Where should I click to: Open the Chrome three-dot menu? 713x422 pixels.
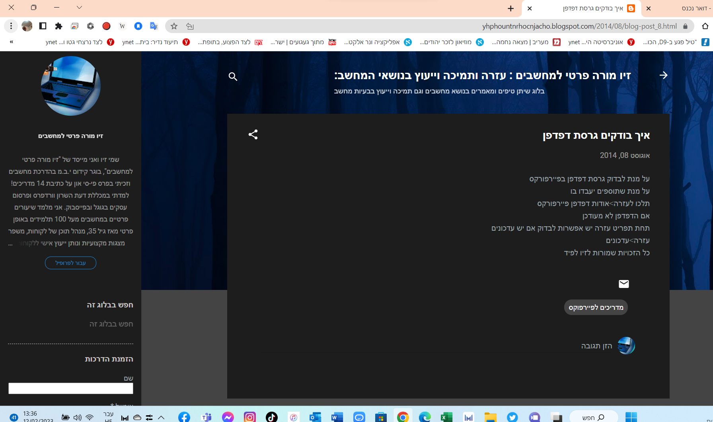click(x=11, y=26)
